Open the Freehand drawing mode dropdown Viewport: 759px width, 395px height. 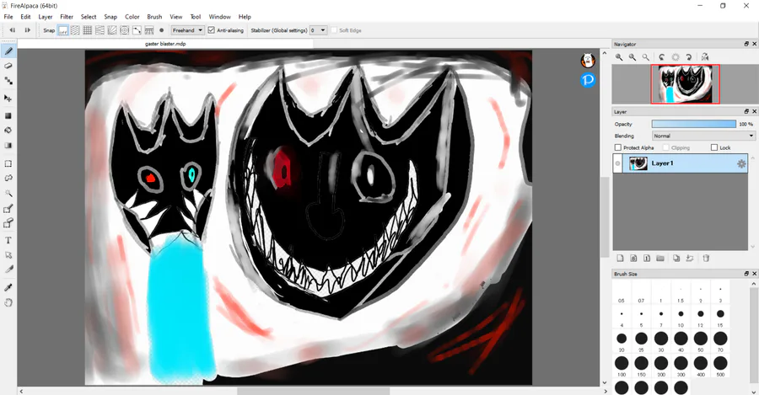[187, 30]
